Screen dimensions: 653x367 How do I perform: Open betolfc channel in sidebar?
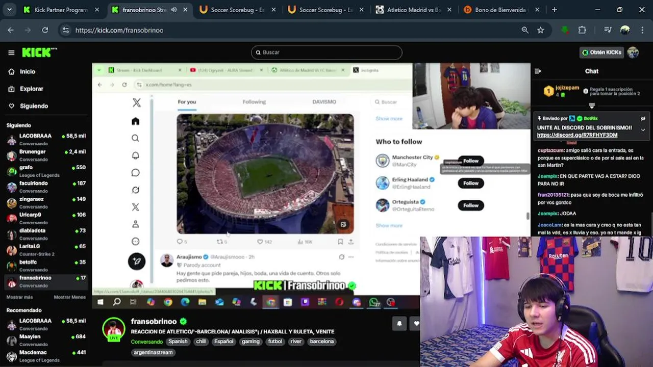click(x=46, y=266)
